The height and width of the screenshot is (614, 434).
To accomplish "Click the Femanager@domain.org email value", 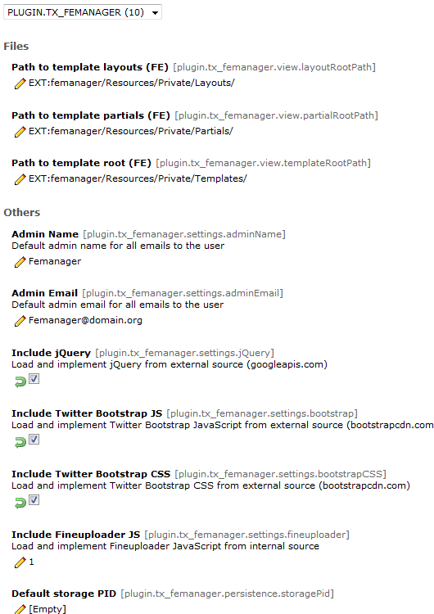I will click(x=85, y=320).
